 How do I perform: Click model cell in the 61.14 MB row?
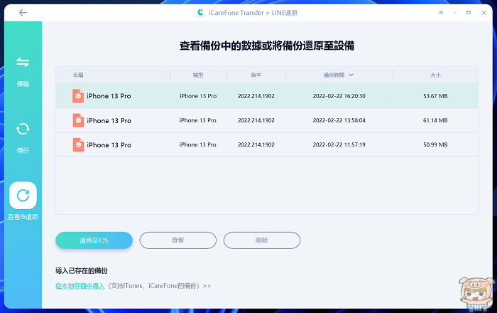pos(198,120)
